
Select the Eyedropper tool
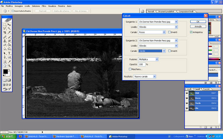9,62
